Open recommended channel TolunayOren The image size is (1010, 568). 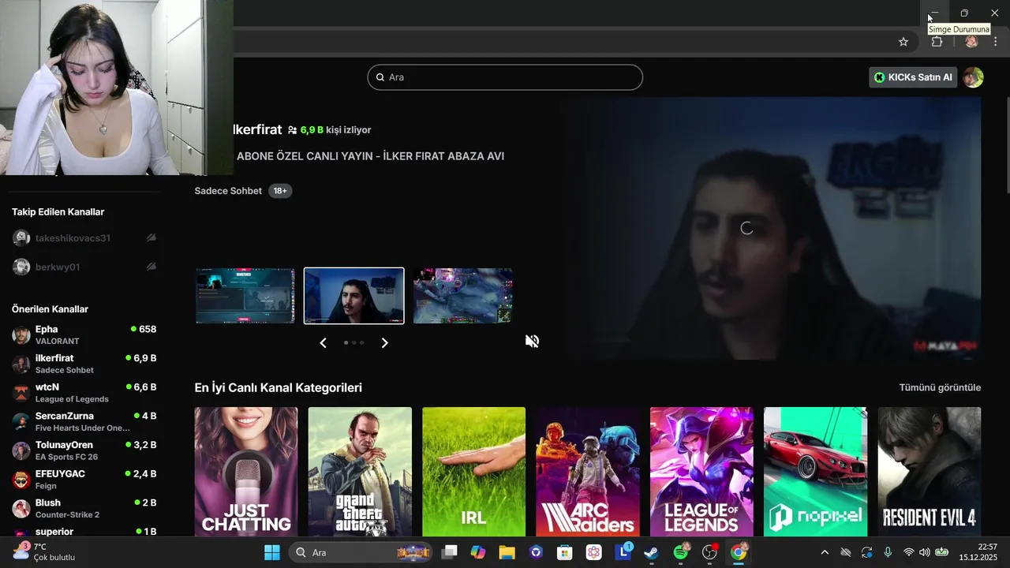[84, 450]
